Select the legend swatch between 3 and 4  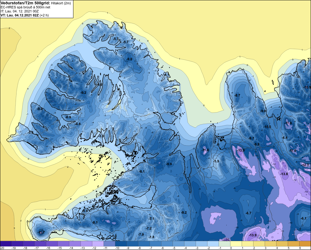(271, 243)
